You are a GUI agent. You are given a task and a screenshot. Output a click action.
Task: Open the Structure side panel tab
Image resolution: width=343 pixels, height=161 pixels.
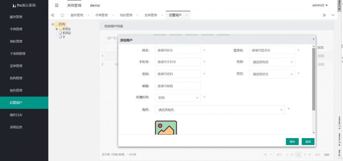coord(339,123)
